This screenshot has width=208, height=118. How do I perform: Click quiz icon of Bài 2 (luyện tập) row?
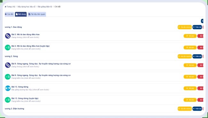(x=8, y=48)
